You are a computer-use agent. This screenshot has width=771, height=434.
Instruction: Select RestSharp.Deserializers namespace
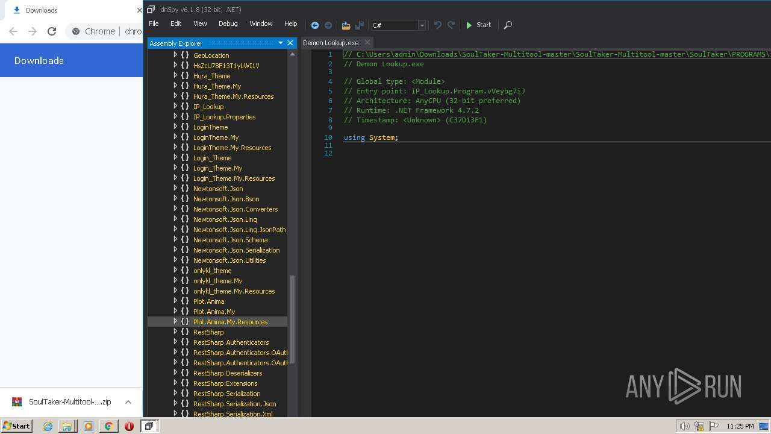point(228,373)
